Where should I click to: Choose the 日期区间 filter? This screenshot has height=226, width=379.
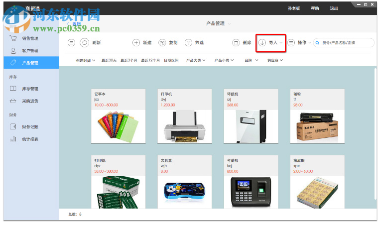(x=171, y=60)
